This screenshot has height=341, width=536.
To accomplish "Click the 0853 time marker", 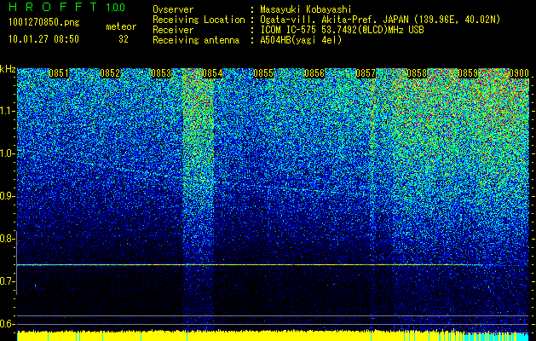I will point(161,73).
